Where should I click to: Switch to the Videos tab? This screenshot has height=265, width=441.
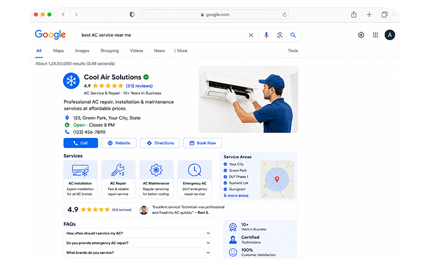137,51
